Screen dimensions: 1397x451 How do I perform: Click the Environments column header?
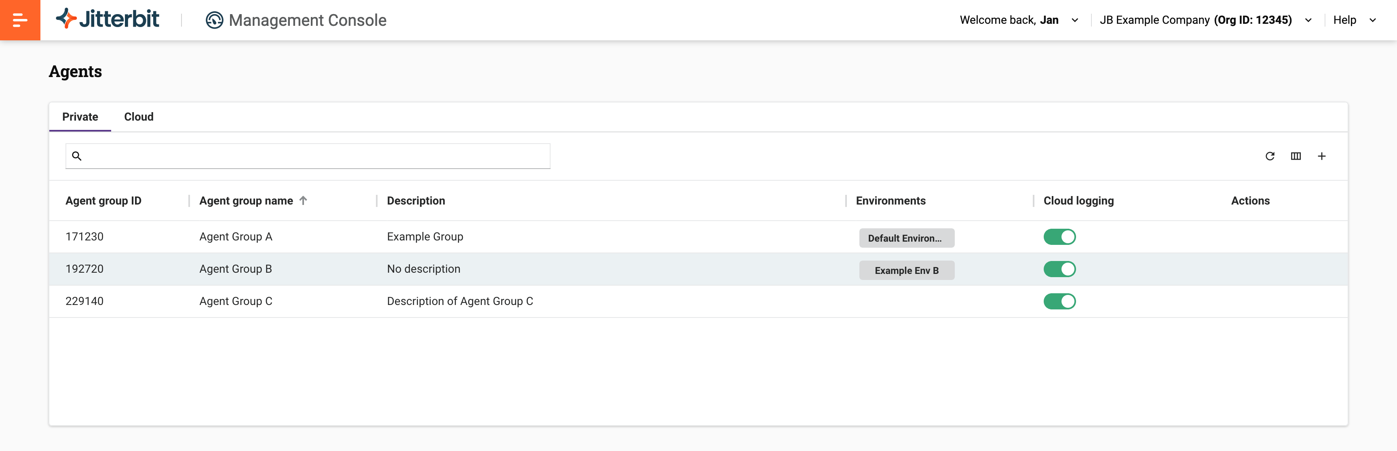pos(891,200)
